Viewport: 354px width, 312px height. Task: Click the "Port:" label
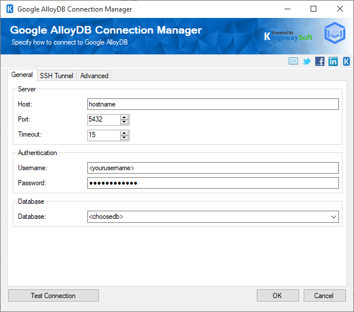(24, 119)
